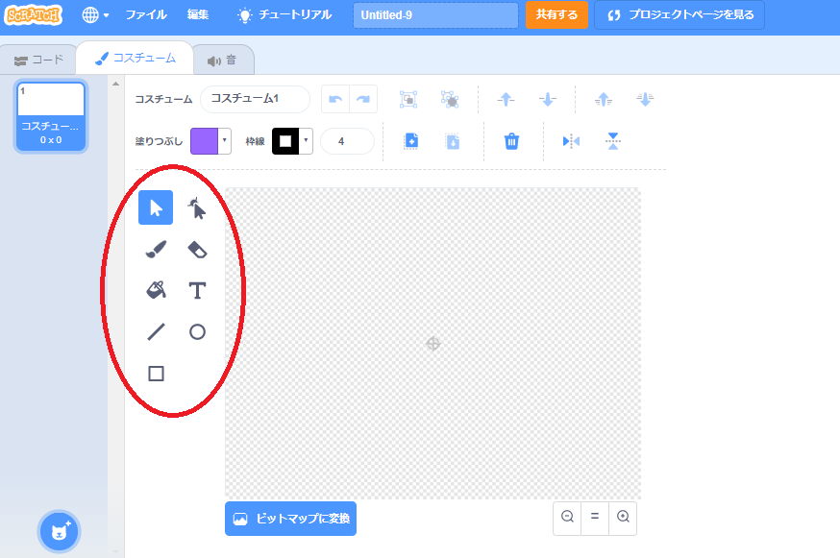Image resolution: width=840 pixels, height=558 pixels.
Task: Click the Flip vertical icon
Action: [x=613, y=141]
